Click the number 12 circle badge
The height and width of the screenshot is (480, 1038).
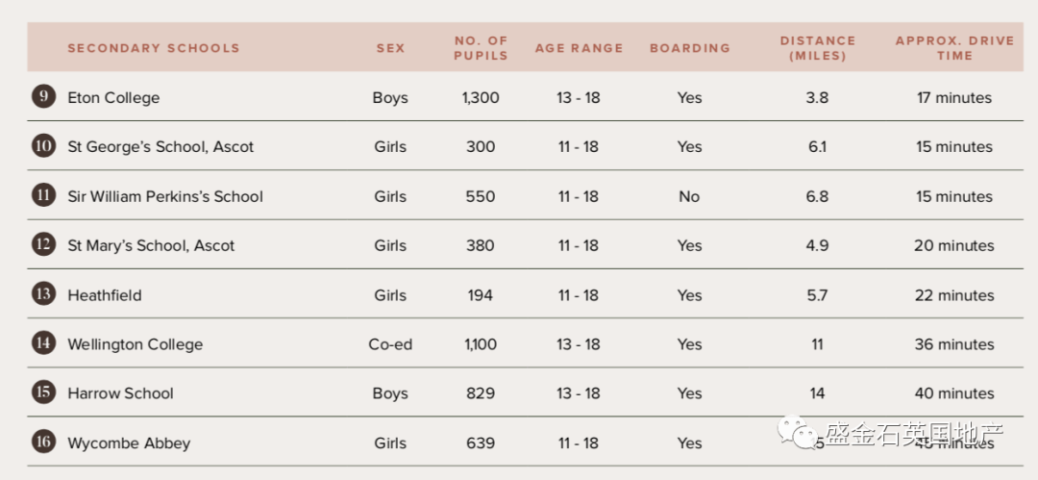click(x=43, y=244)
